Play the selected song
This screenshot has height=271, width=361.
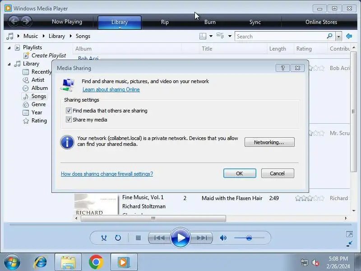(180, 238)
